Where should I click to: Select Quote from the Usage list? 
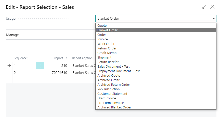(102, 26)
